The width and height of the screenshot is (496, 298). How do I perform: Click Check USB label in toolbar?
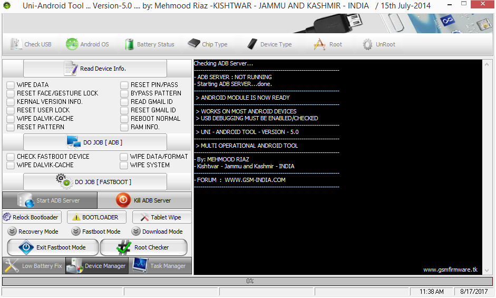click(x=38, y=44)
